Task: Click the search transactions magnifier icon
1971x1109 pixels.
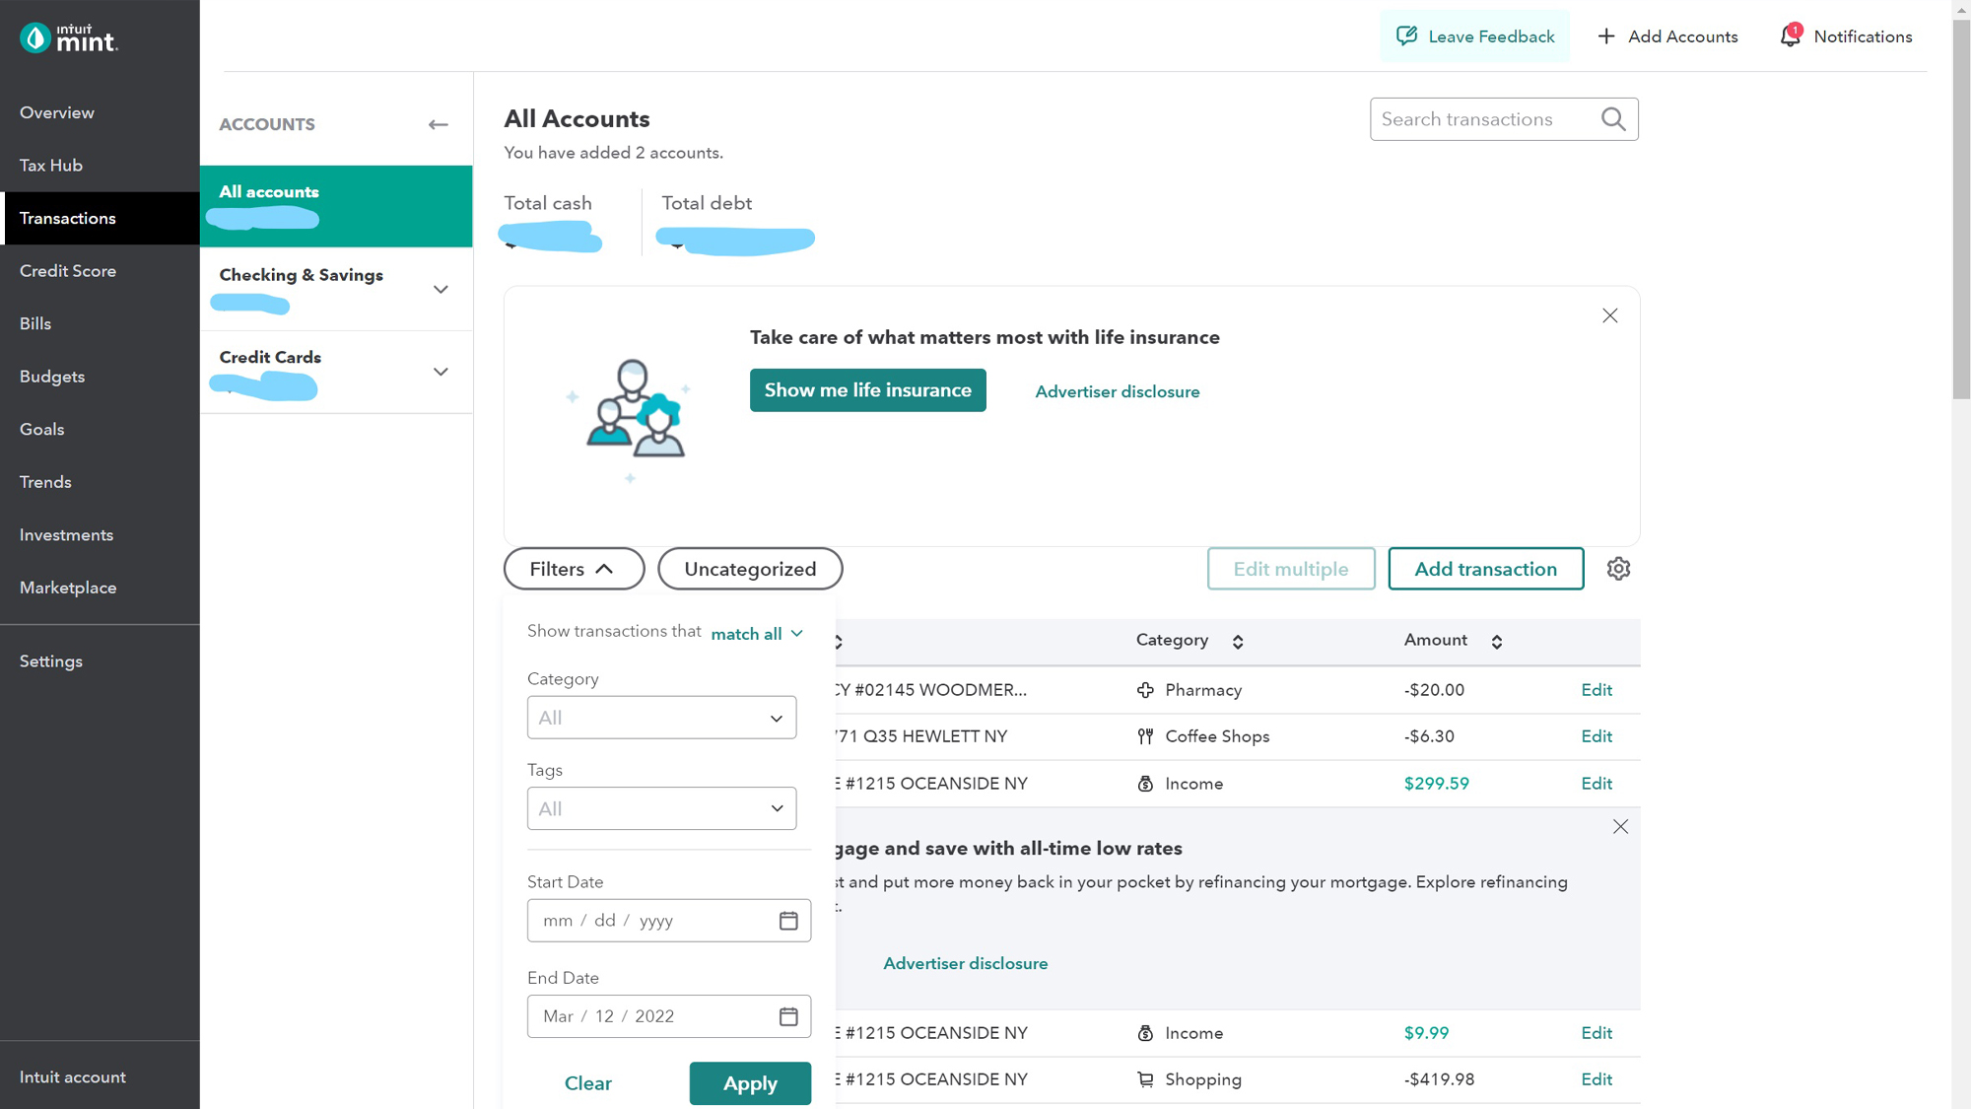Action: tap(1613, 119)
